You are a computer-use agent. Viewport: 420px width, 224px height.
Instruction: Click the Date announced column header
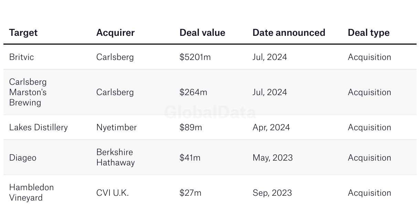289,33
